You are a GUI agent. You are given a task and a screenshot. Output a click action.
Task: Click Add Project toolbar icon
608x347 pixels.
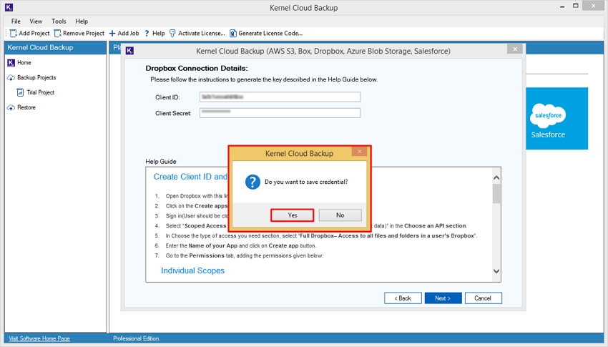tap(13, 34)
